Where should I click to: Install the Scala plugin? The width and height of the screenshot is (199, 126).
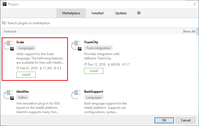(x=26, y=75)
